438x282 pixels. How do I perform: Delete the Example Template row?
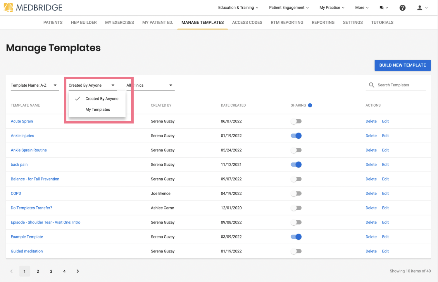coord(371,237)
